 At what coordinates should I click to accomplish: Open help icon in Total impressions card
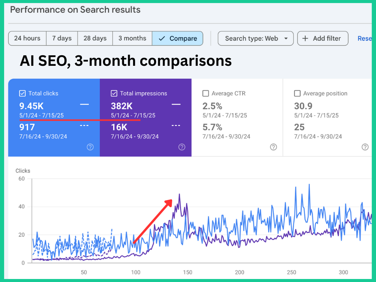[182, 147]
